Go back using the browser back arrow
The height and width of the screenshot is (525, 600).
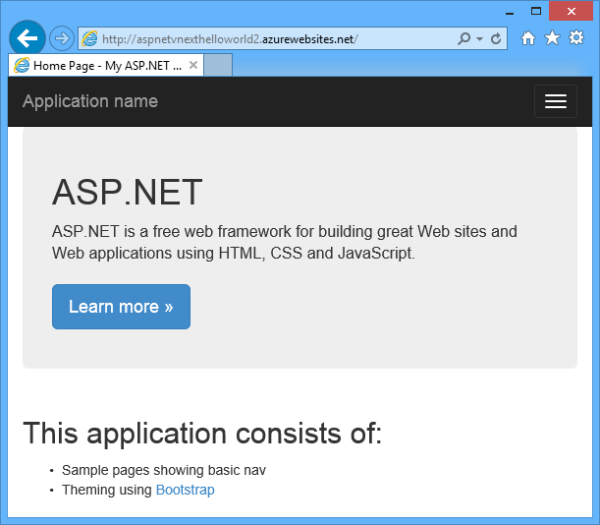(27, 38)
